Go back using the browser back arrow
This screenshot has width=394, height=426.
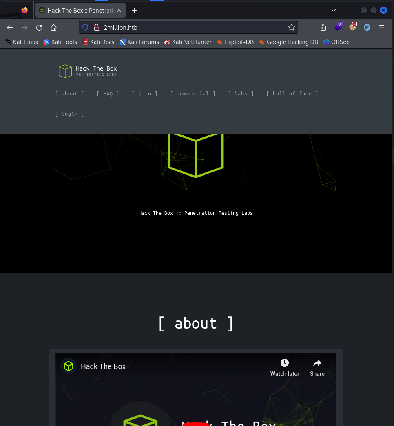tap(10, 27)
